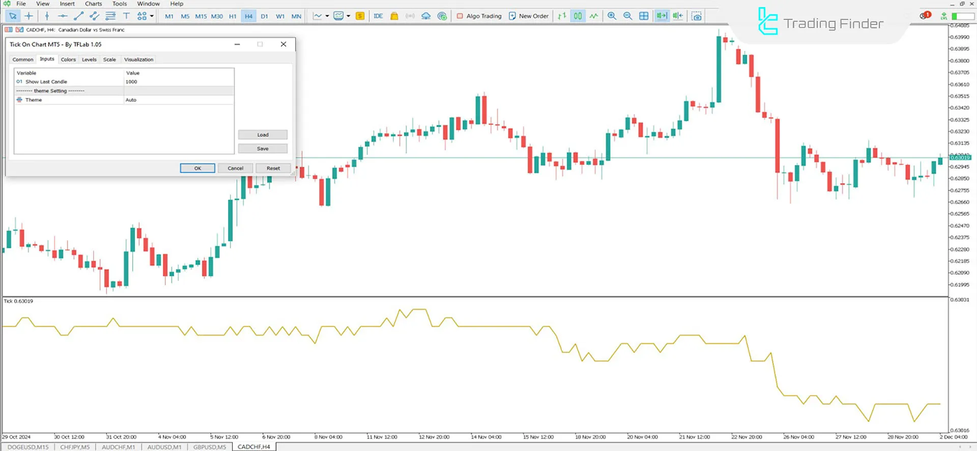Click the Reset button
Image resolution: width=977 pixels, height=451 pixels.
coord(273,168)
